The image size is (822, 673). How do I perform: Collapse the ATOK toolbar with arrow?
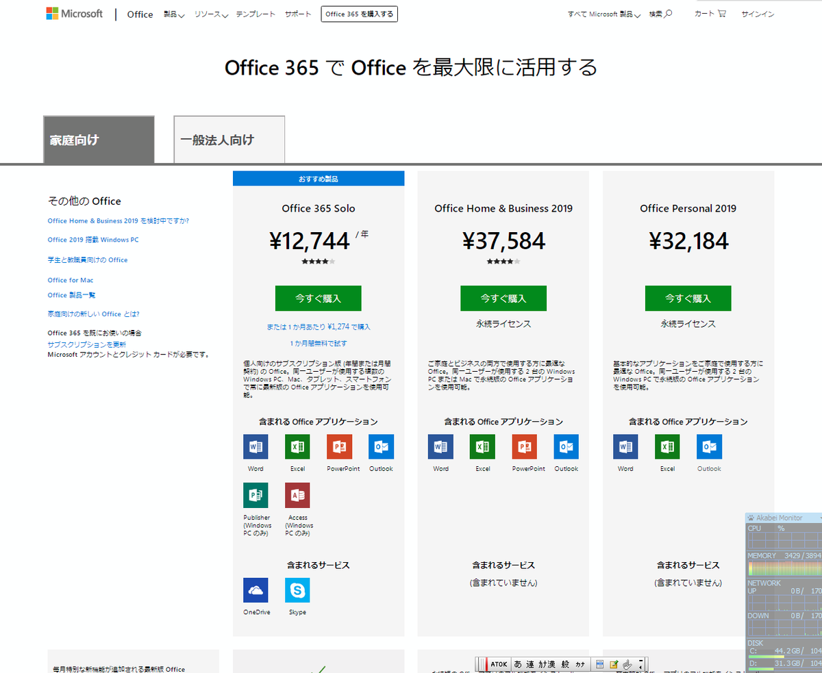[640, 668]
